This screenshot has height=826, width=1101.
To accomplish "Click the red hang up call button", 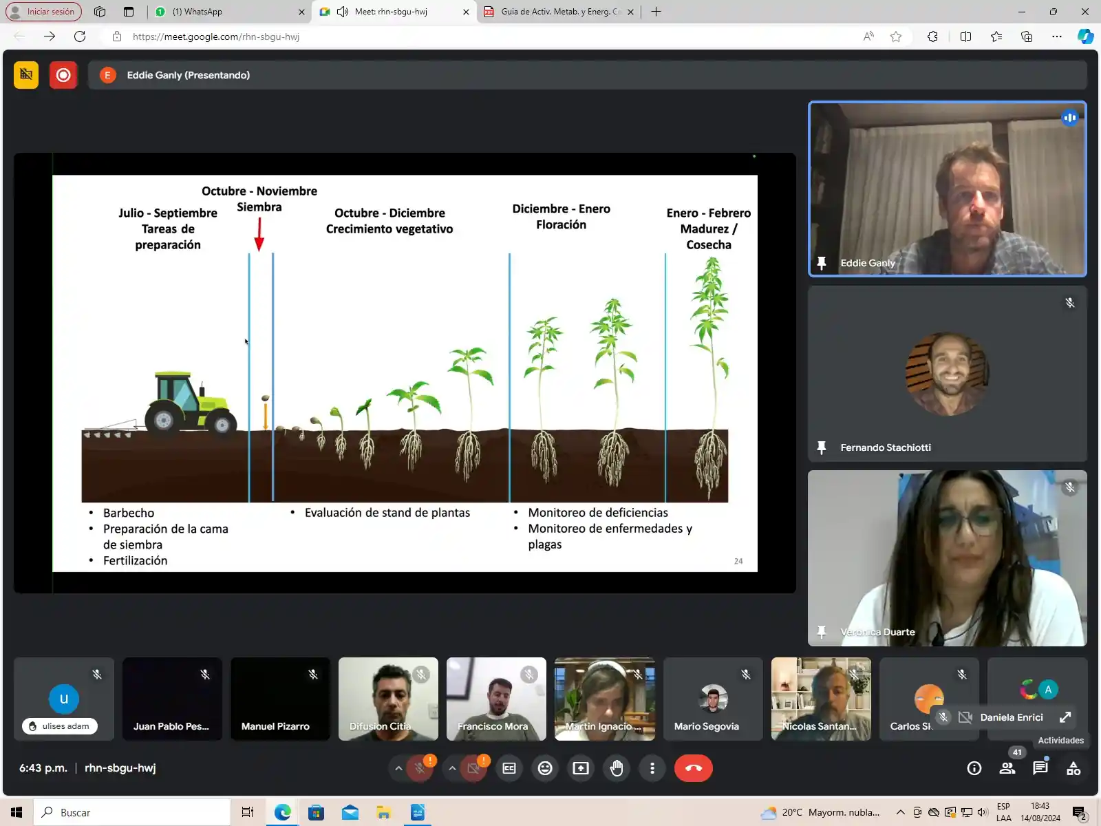I will (693, 768).
